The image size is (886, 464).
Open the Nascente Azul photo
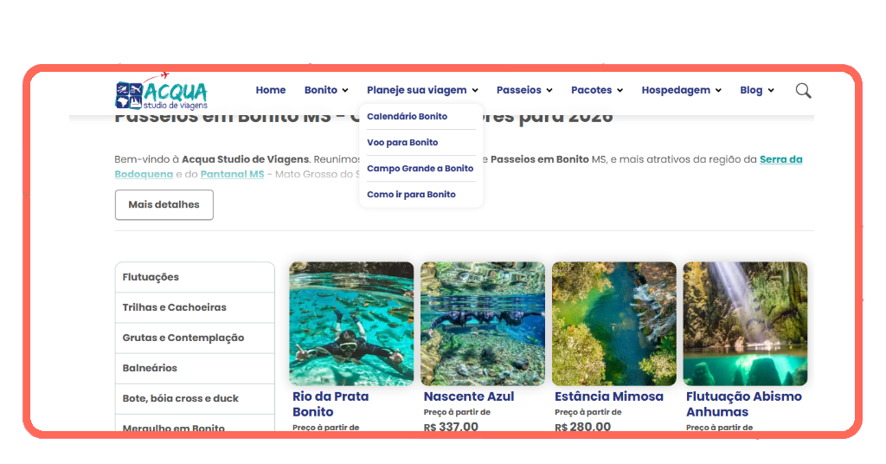point(483,324)
